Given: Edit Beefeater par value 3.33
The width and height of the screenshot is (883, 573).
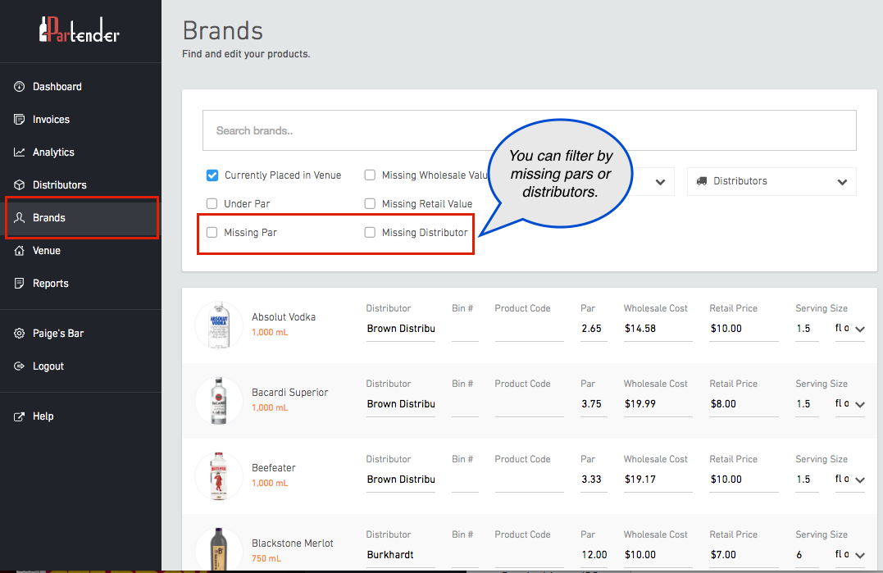Looking at the screenshot, I should click(594, 480).
